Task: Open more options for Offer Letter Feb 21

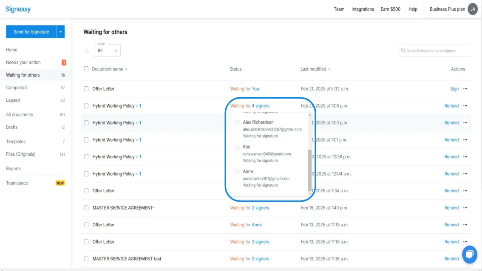Action: (x=465, y=88)
